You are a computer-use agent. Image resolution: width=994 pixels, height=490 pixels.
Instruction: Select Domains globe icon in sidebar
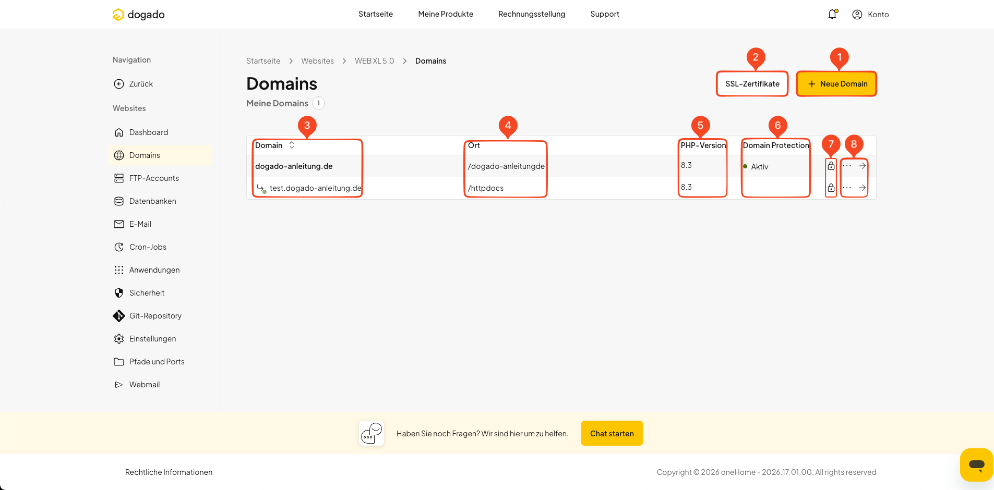pyautogui.click(x=119, y=155)
